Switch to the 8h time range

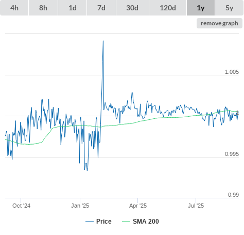click(x=43, y=8)
